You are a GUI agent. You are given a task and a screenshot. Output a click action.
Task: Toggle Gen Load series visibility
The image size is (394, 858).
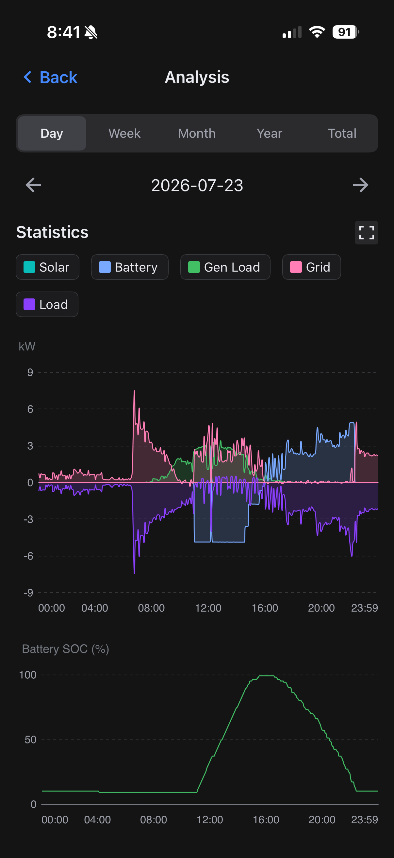225,267
